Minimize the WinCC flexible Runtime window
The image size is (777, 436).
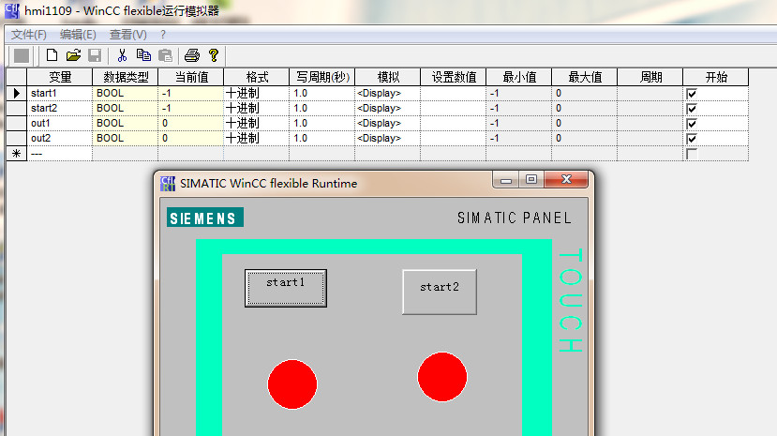(x=506, y=179)
